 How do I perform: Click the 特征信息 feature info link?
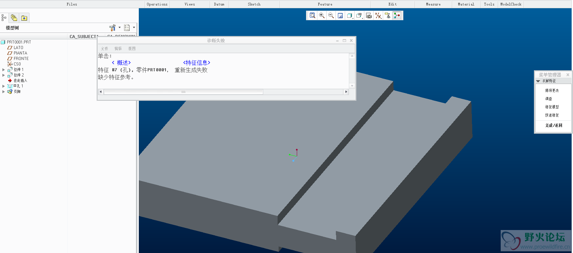pyautogui.click(x=197, y=63)
